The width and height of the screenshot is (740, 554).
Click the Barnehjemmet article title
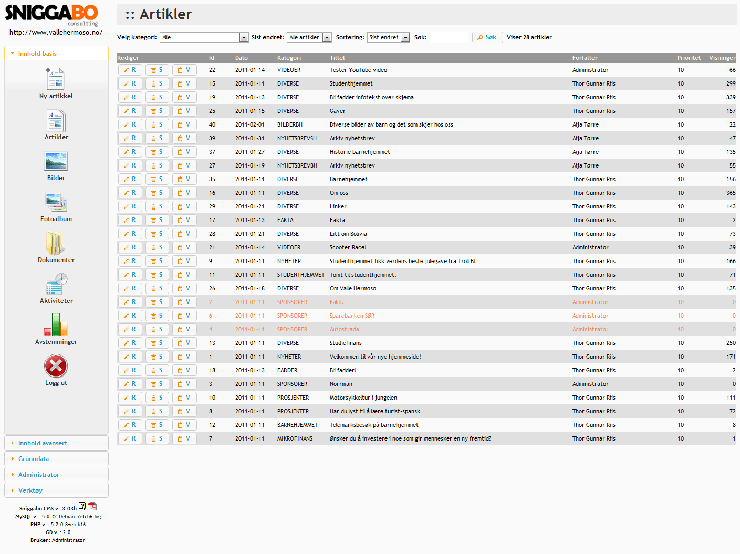pos(349,179)
